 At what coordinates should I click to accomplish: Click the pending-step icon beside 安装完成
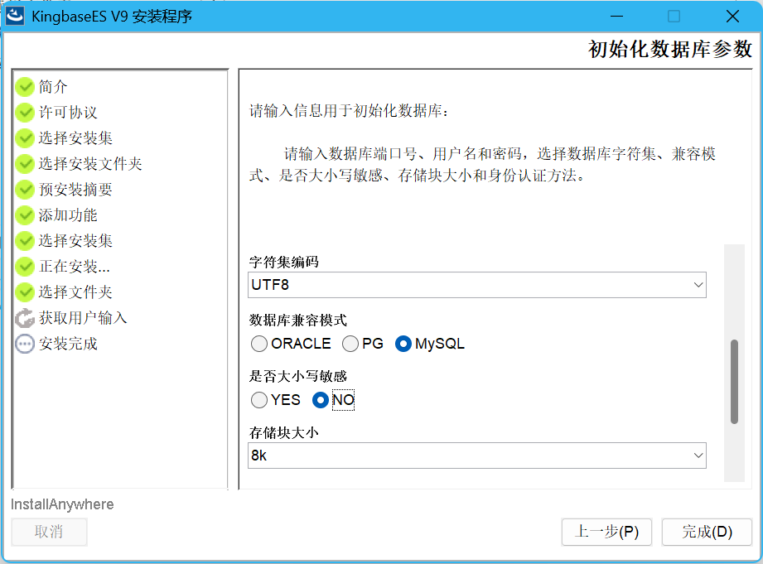(25, 344)
